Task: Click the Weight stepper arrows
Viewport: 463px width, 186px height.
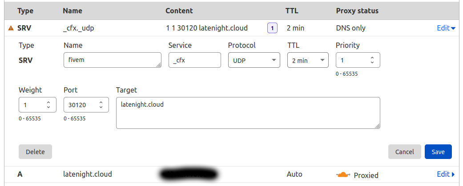Action: (48, 105)
